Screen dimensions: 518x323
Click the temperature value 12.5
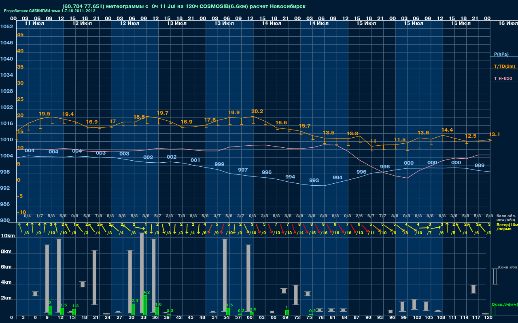[x=471, y=136]
